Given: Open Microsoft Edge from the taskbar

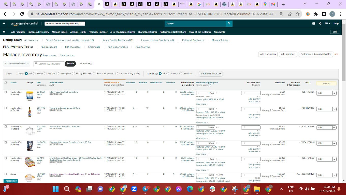Looking at the screenshot, I should coord(190,189).
